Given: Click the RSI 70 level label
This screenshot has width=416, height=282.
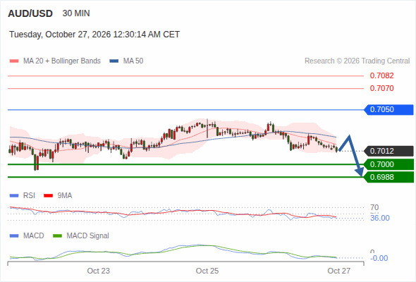Looking at the screenshot, I should pyautogui.click(x=374, y=207).
